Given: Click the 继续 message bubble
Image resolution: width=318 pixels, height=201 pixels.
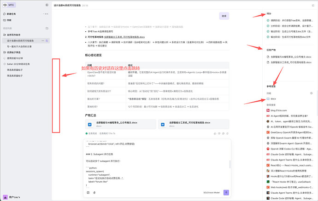Looking at the screenshot, I should click(x=224, y=16).
